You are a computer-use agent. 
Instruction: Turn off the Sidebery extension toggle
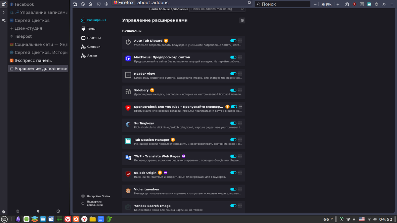233,90
